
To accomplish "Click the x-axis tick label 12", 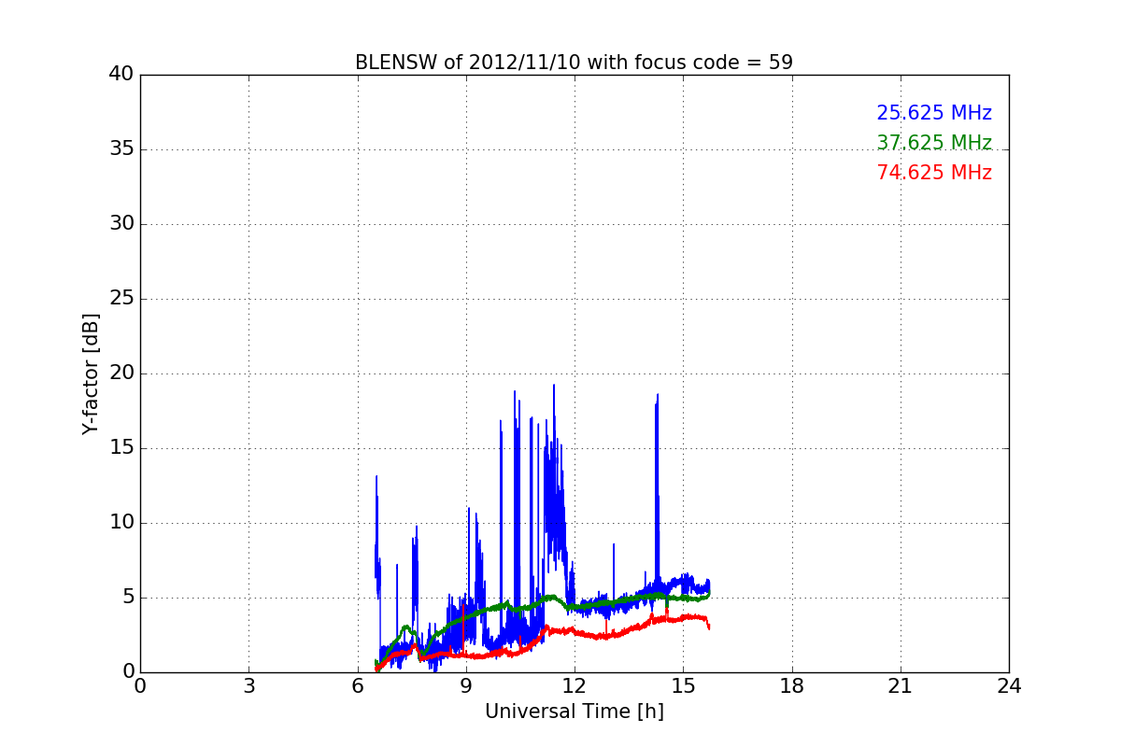I will tap(575, 686).
